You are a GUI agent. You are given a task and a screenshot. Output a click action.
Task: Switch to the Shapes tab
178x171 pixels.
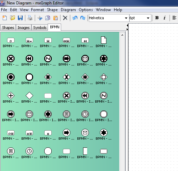click(x=8, y=28)
